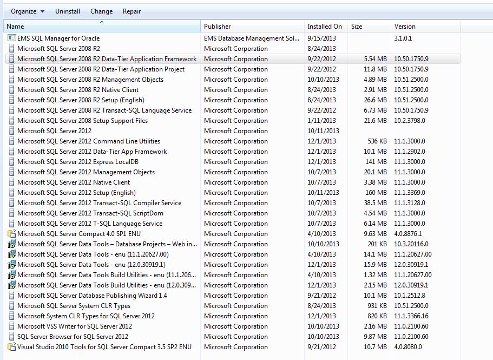This screenshot has width=493, height=360.
Task: Click the Change toolbar button
Action: 102,11
